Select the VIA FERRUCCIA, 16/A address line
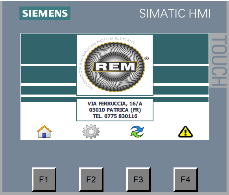This screenshot has height=195, width=229. (115, 104)
